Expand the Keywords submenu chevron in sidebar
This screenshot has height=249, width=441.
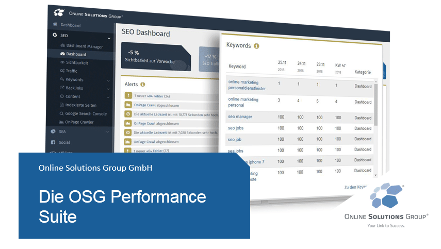tap(108, 80)
